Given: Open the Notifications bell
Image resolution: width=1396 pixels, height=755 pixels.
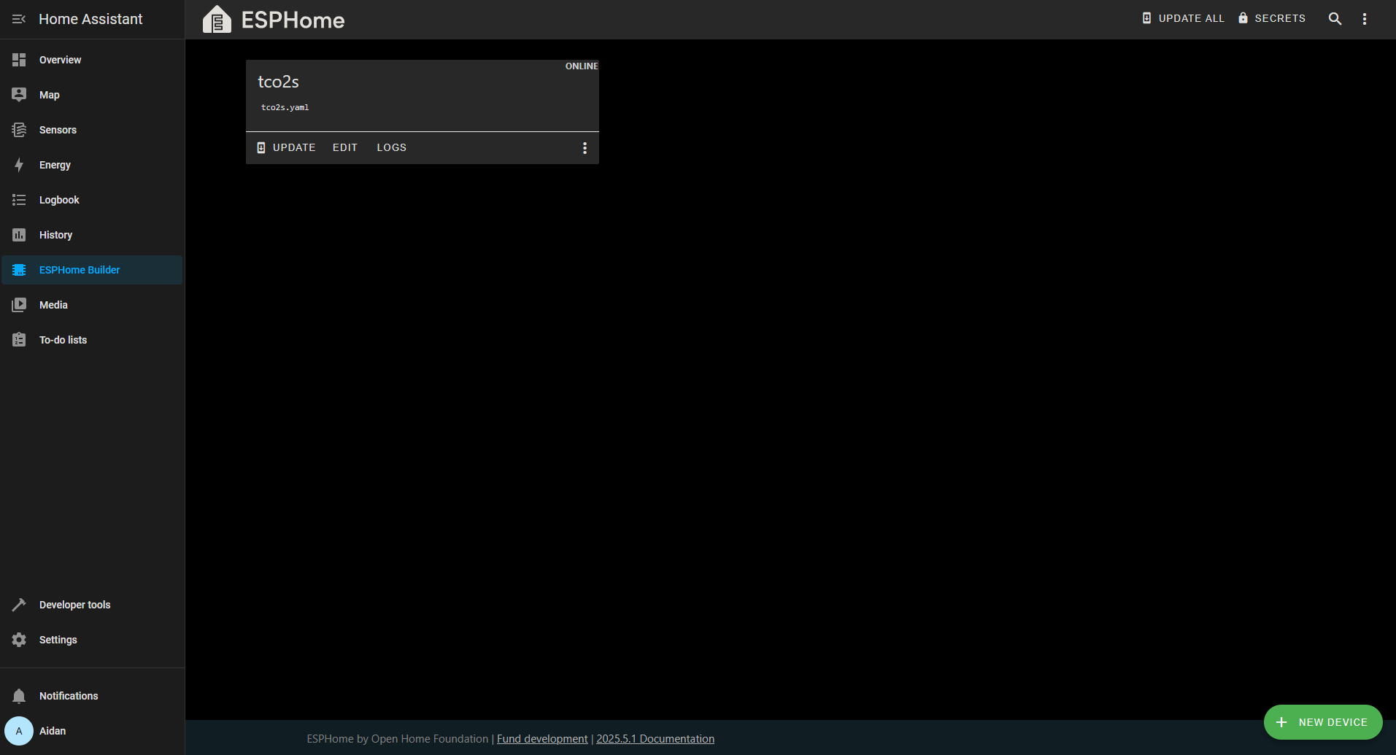Looking at the screenshot, I should click(19, 696).
